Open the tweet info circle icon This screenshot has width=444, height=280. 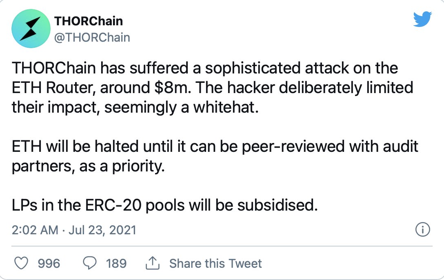422,229
